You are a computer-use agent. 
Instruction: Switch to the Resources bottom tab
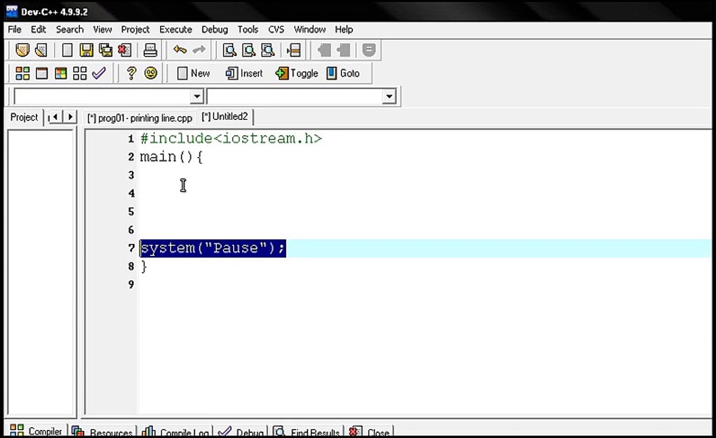[x=102, y=432]
